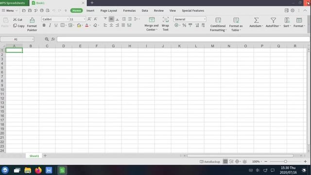Open the Conditional Formatting menu
The image size is (311, 175).
(x=218, y=24)
